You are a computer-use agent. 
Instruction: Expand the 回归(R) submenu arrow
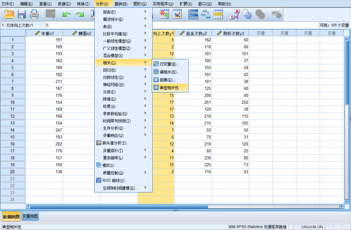coord(146,70)
